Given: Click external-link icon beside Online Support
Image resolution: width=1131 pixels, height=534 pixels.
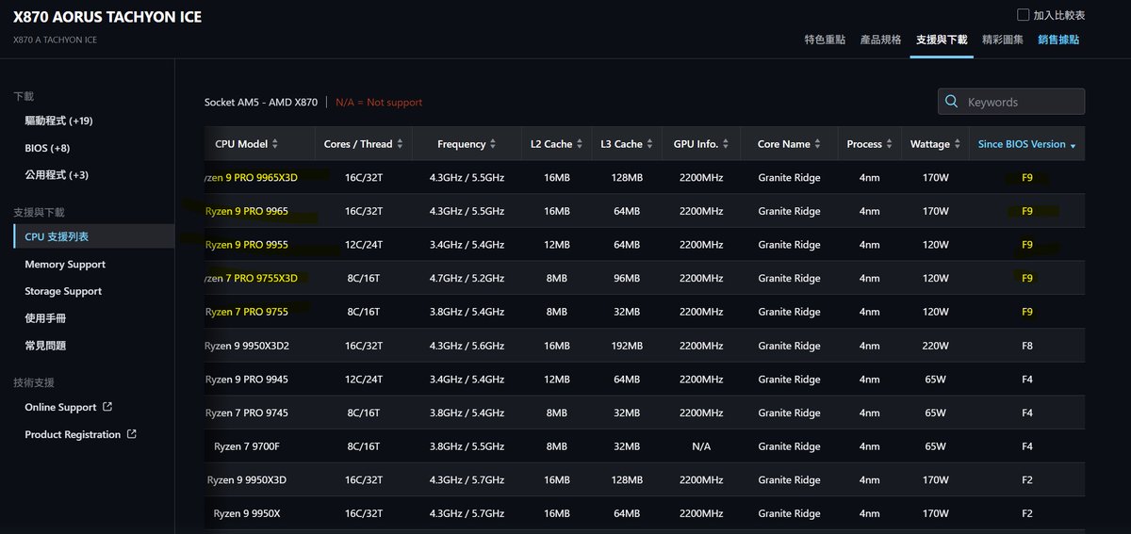Looking at the screenshot, I should [107, 407].
